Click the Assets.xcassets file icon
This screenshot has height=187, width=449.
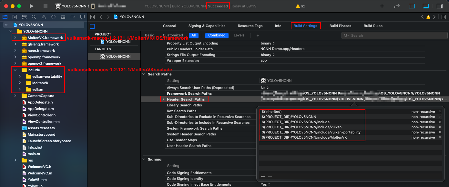(x=24, y=128)
